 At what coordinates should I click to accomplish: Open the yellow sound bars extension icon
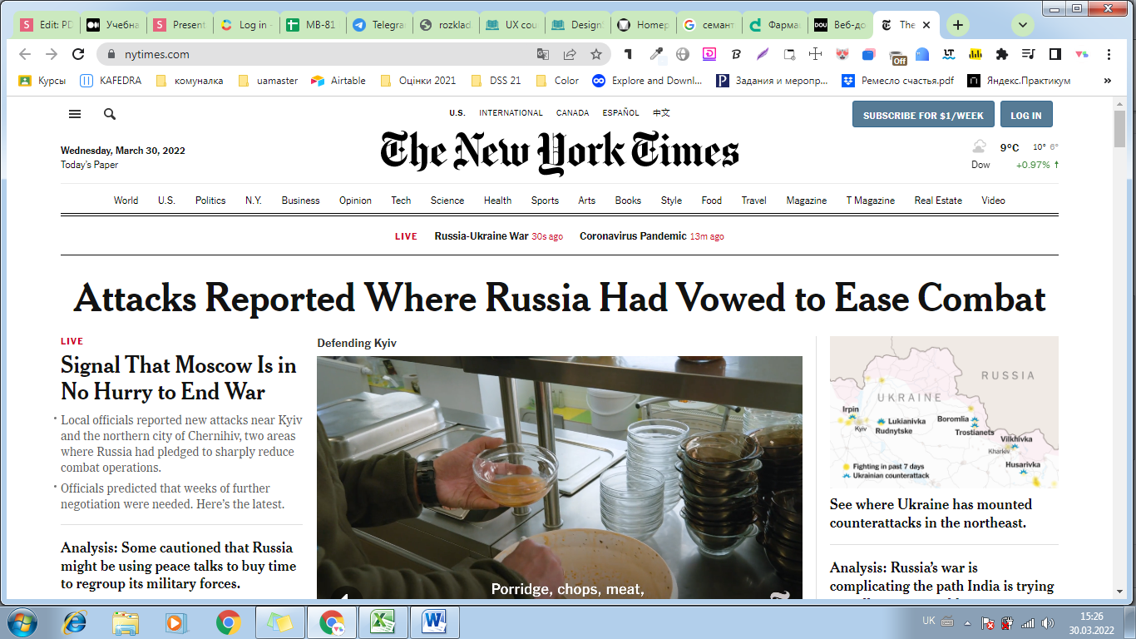(x=975, y=54)
